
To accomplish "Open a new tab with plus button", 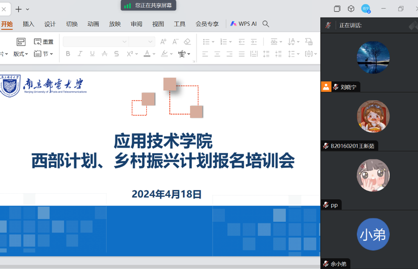I will [18, 9].
